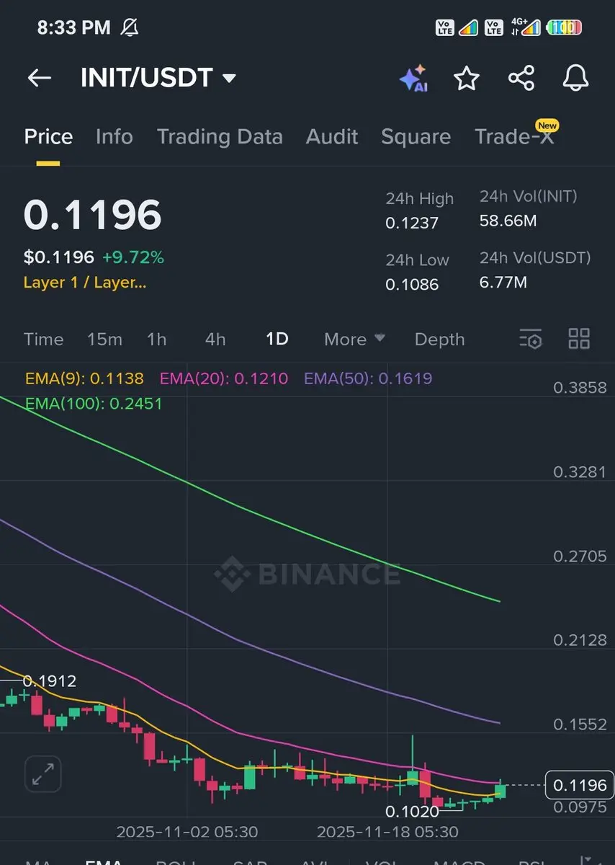Image resolution: width=615 pixels, height=865 pixels.
Task: Tap the large 0.1196 price
Action: [x=92, y=215]
